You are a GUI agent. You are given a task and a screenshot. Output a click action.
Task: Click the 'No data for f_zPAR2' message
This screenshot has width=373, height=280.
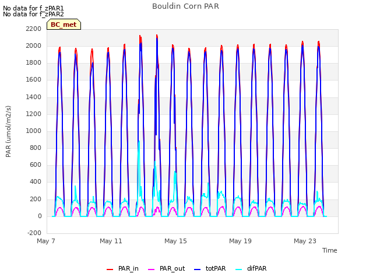click(33, 14)
